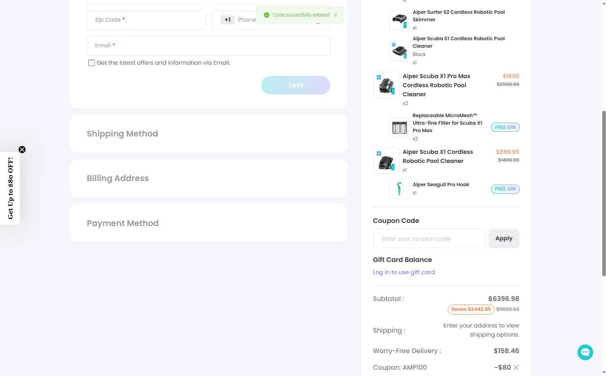Expand the Shipping Method section
Image resolution: width=607 pixels, height=376 pixels.
coord(209,134)
